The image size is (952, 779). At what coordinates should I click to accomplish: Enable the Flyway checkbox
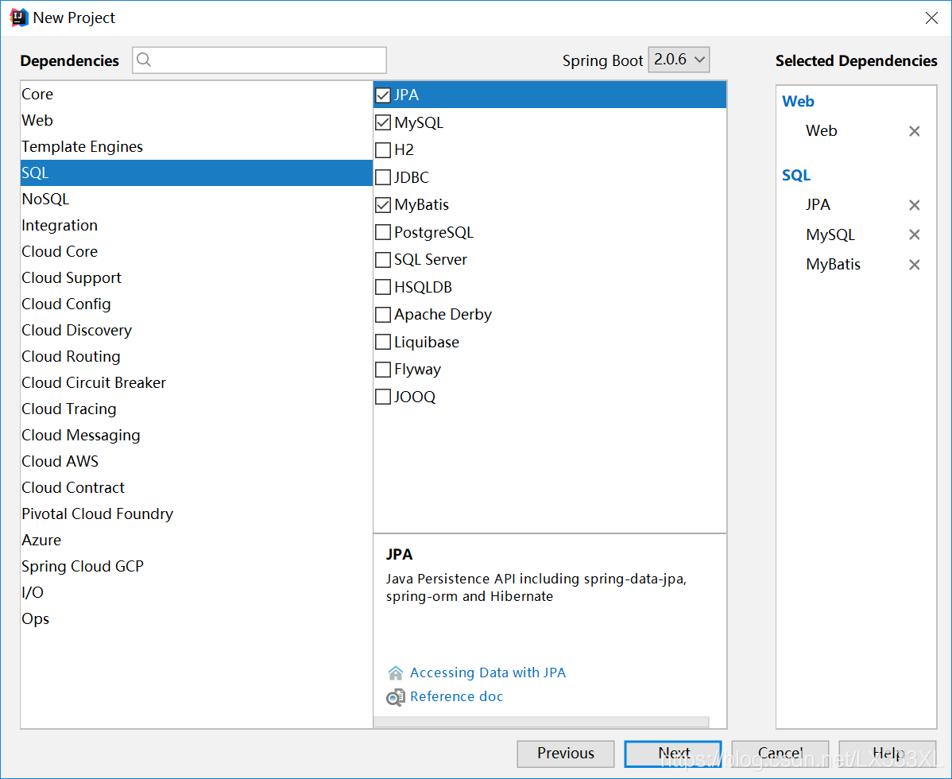click(x=383, y=369)
